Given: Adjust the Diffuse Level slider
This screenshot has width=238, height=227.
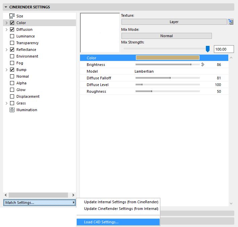Looking at the screenshot, I should (168, 84).
